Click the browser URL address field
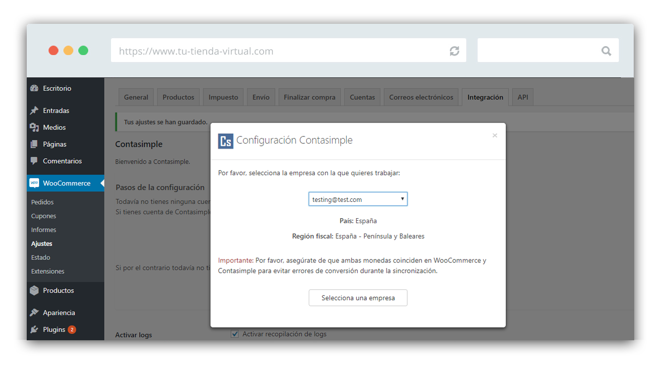The width and height of the screenshot is (657, 371). point(288,51)
